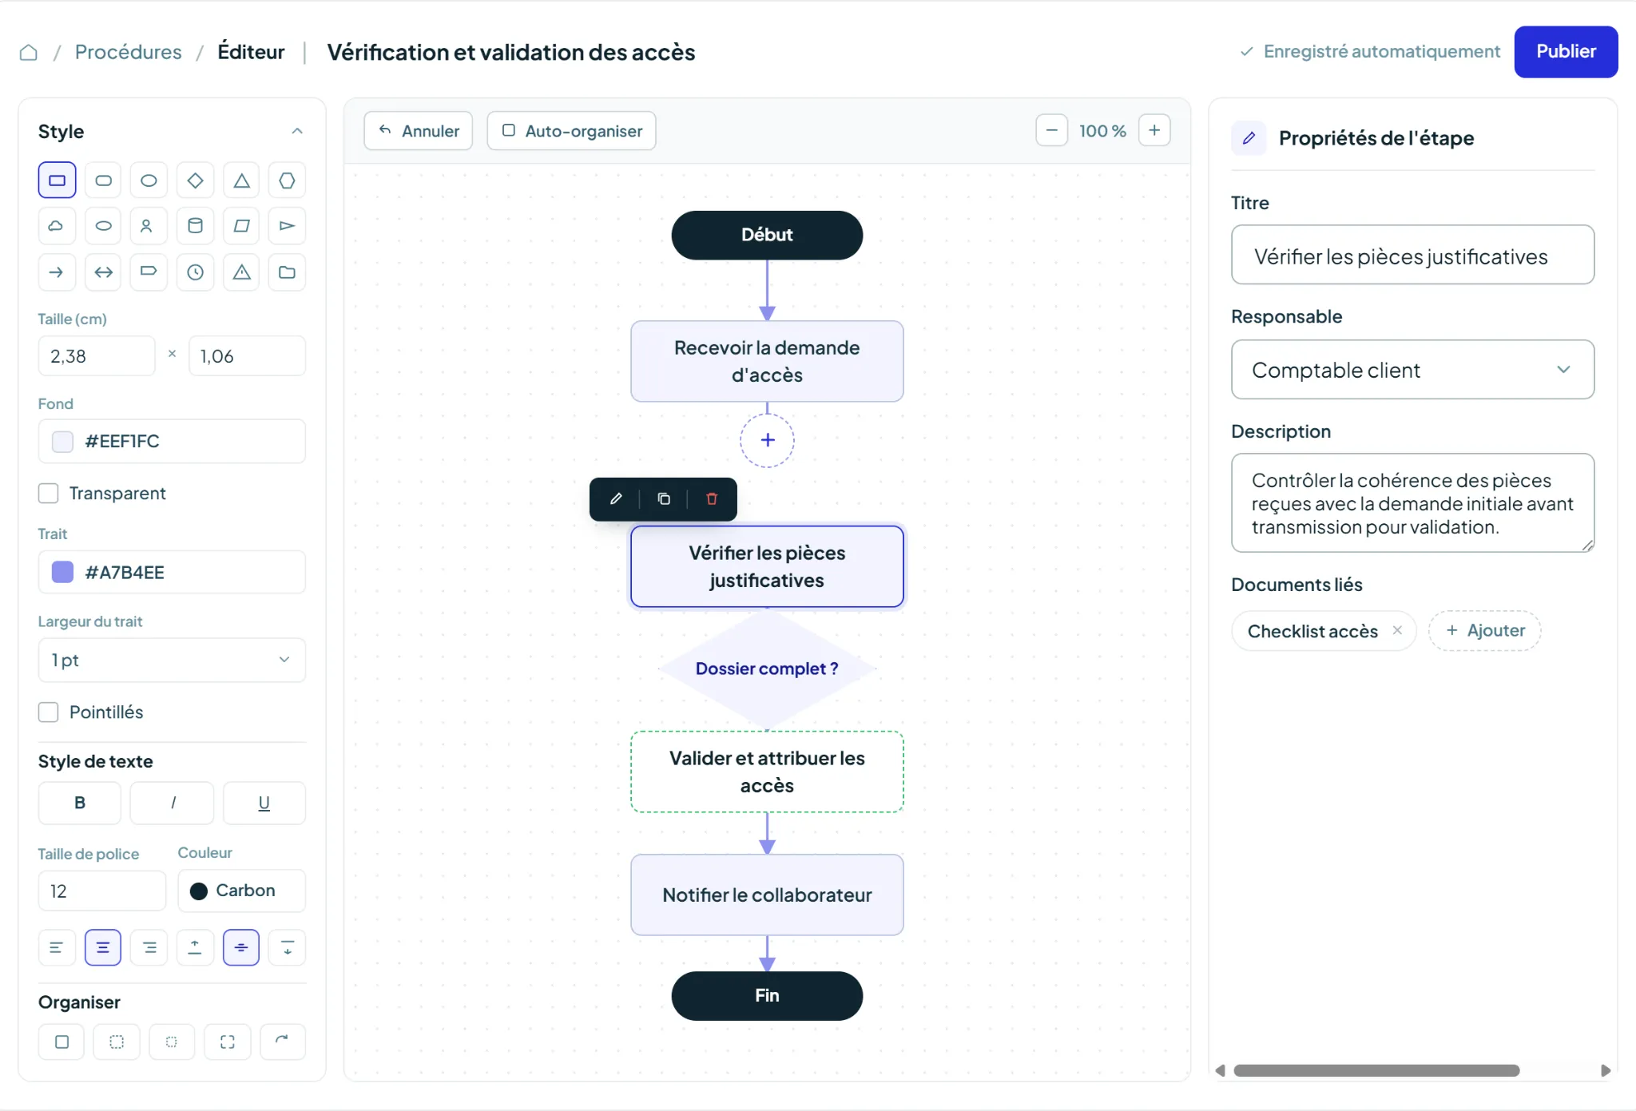Tick the Pointillés checkbox
1636x1111 pixels.
click(49, 712)
